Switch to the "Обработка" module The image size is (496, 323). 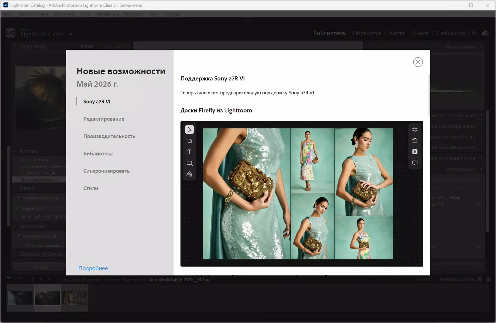click(367, 33)
